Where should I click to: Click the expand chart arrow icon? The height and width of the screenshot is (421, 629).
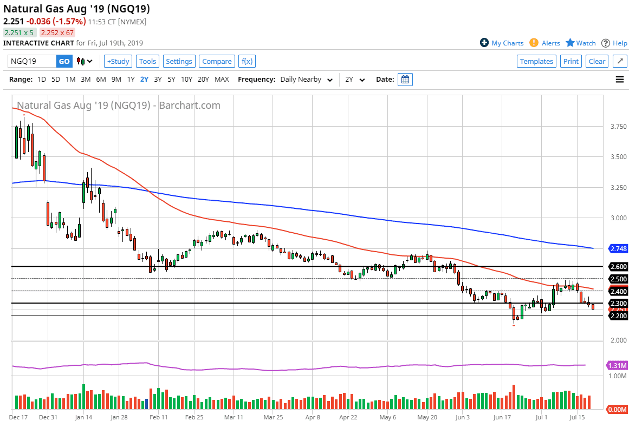coord(620,61)
